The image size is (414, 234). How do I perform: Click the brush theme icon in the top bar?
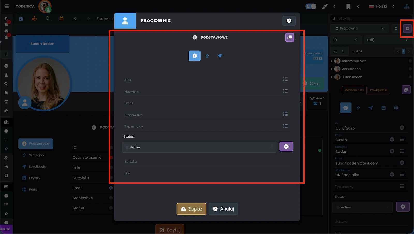click(x=324, y=6)
